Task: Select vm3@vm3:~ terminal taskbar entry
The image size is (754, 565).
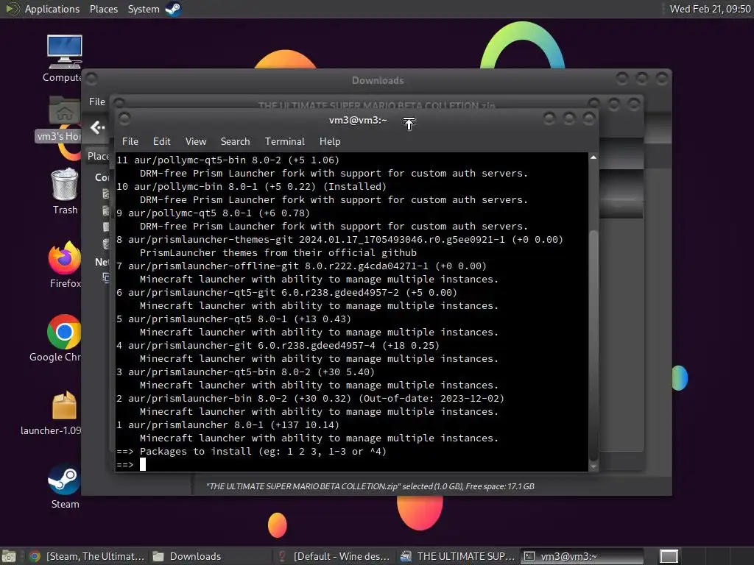Action: click(x=582, y=556)
